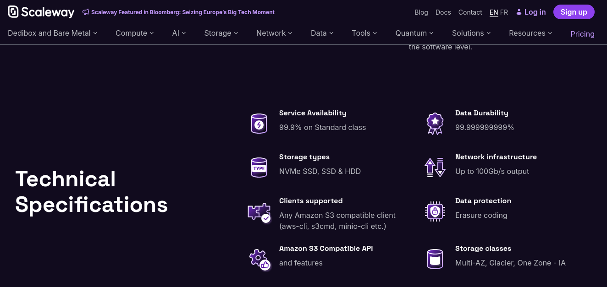
Task: Open the Contact page
Action: (470, 12)
